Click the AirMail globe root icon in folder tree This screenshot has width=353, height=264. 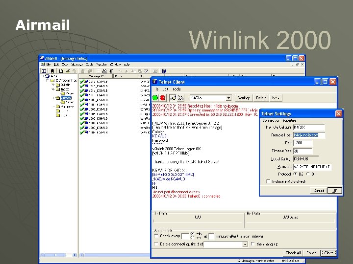47,76
